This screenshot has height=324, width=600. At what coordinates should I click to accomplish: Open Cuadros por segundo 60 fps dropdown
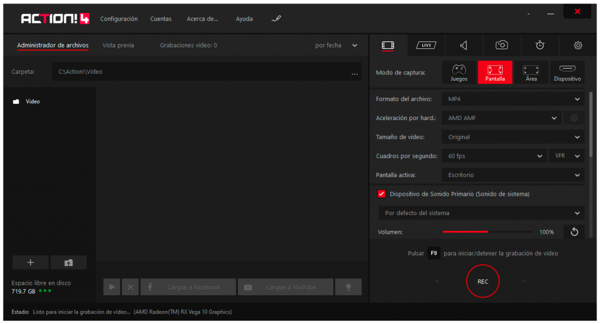(493, 156)
